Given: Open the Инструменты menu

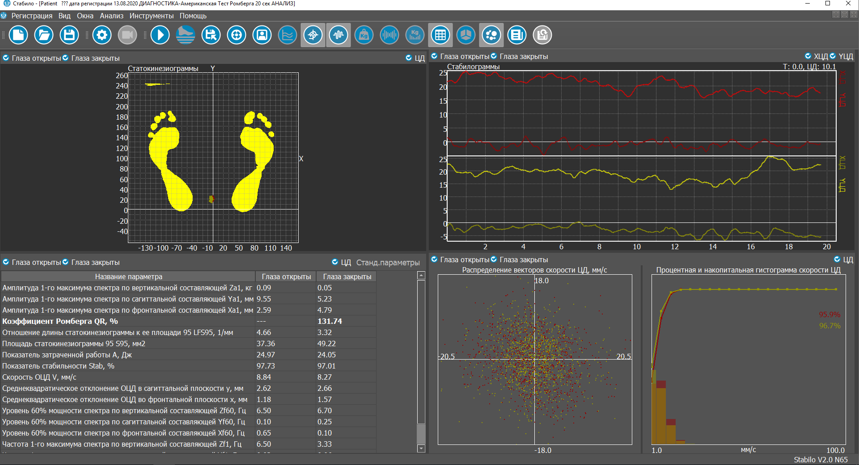Looking at the screenshot, I should 152,16.
